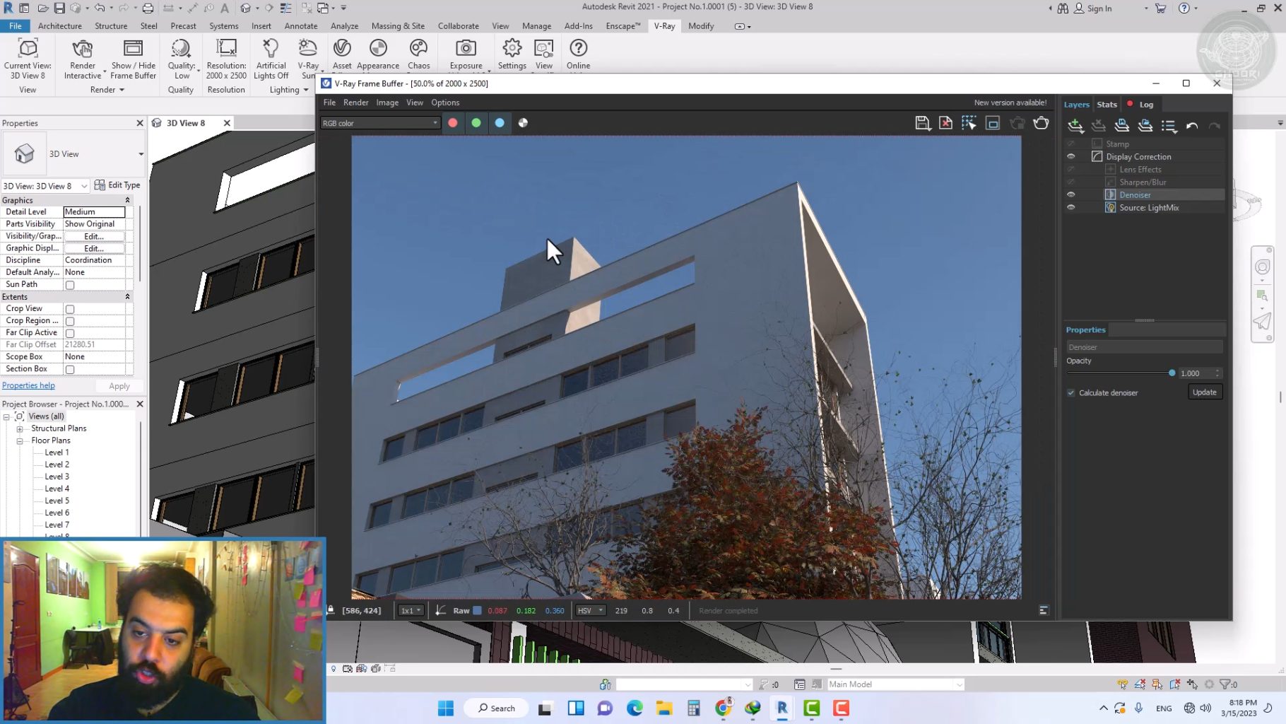
Task: Load layer tree preset icon
Action: coord(1145,126)
